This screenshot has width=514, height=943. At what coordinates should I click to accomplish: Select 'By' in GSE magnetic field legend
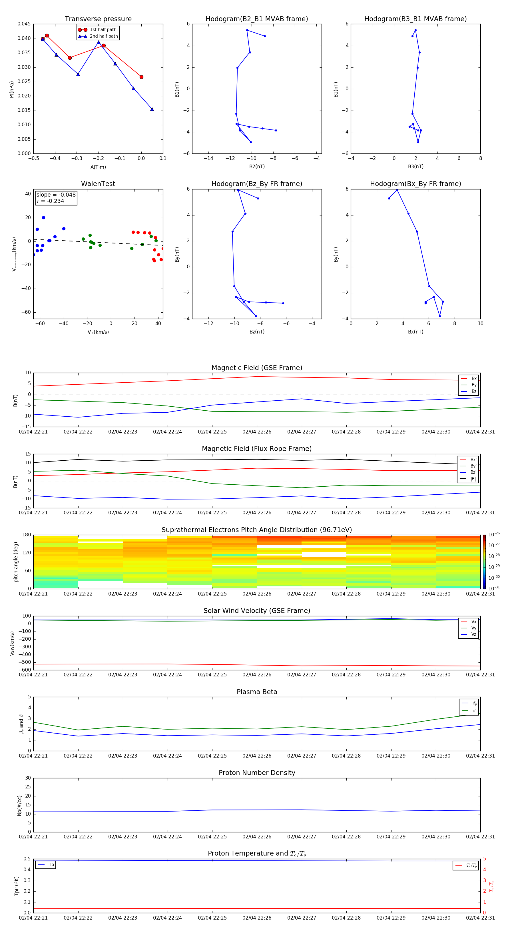coord(469,385)
